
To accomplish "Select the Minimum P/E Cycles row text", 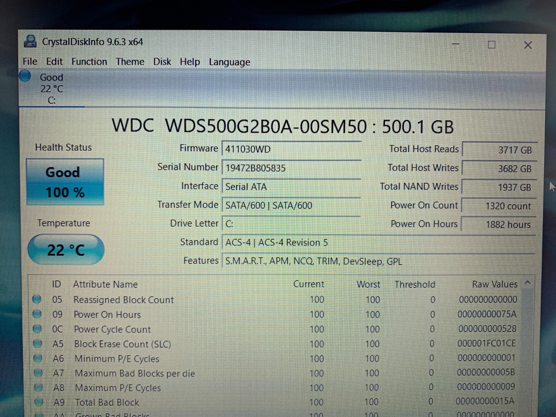I will tap(117, 359).
